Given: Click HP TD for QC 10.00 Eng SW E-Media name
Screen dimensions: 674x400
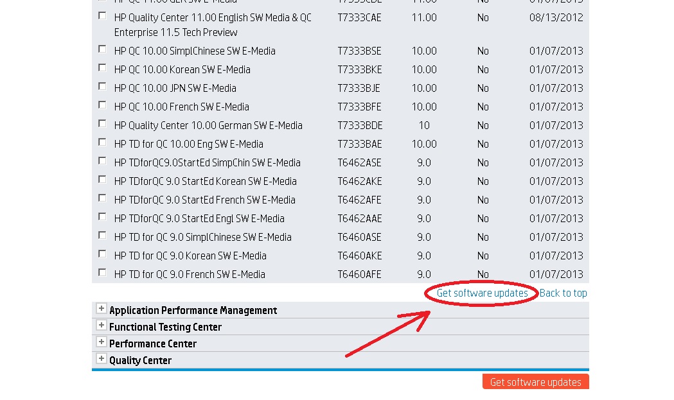Looking at the screenshot, I should click(x=189, y=144).
